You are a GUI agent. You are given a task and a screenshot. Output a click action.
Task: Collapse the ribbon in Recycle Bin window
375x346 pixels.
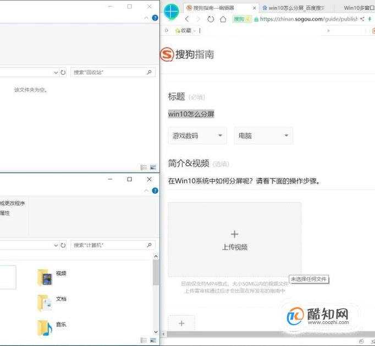coord(146,18)
